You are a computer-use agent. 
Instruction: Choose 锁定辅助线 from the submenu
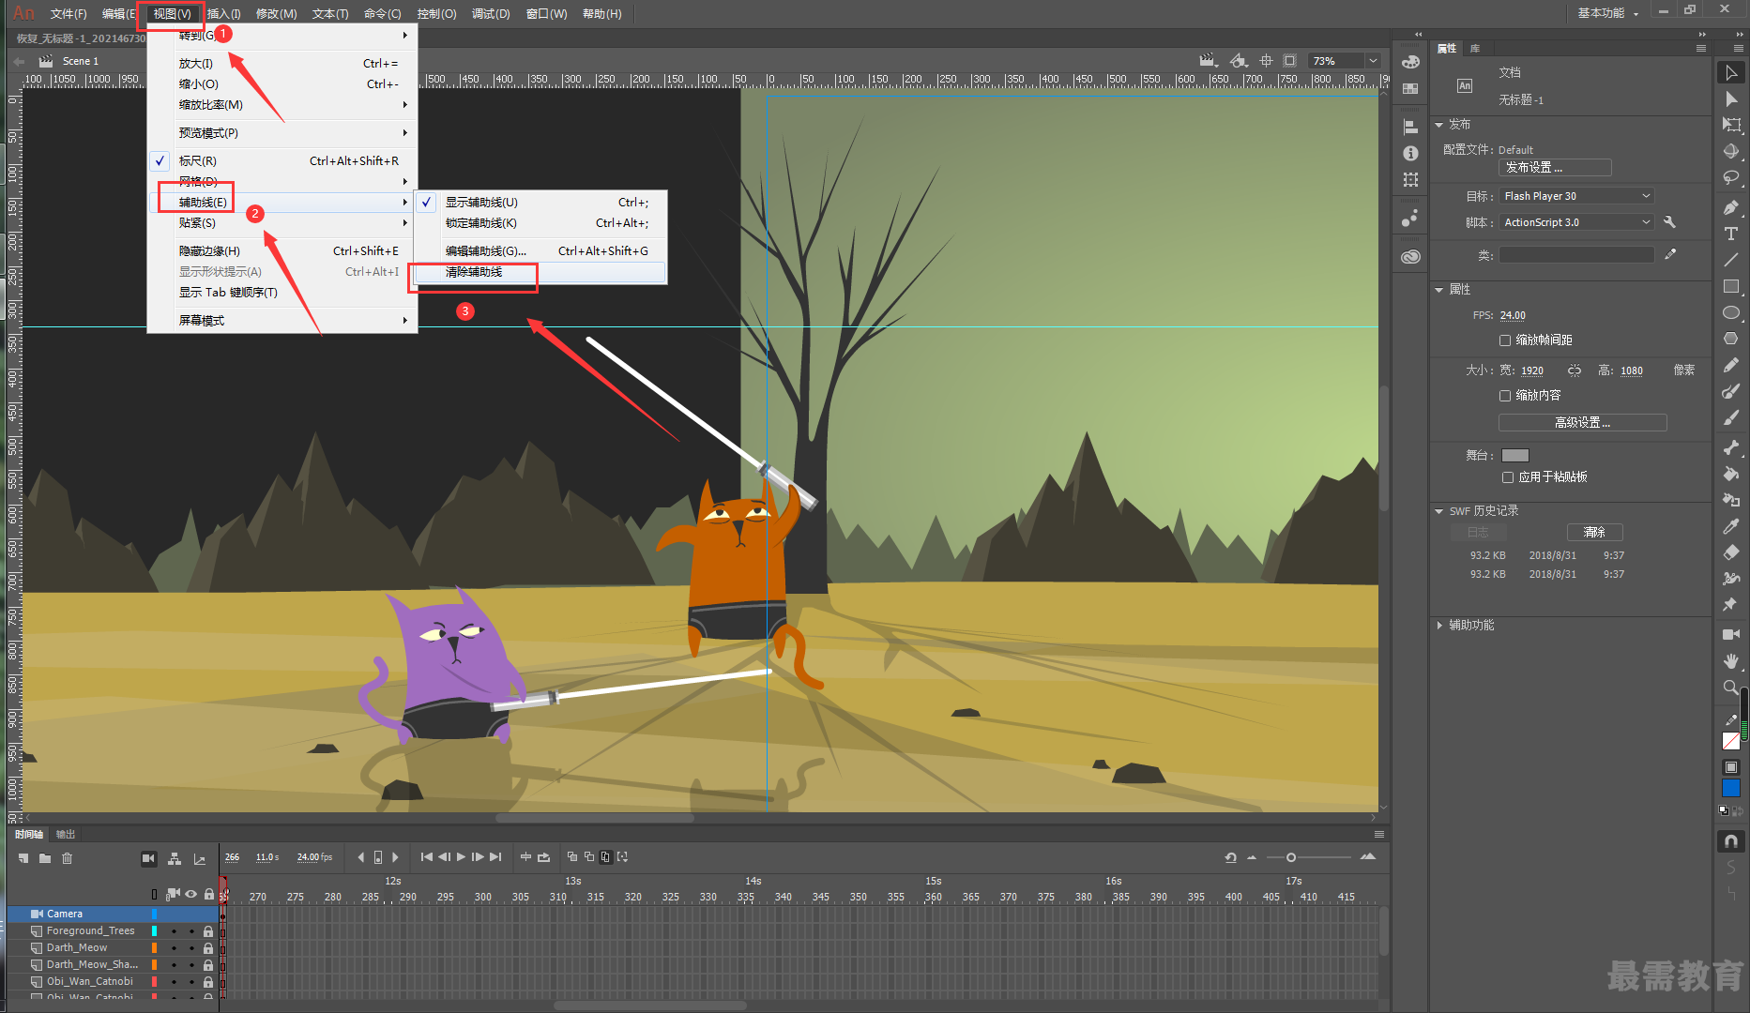(x=541, y=223)
